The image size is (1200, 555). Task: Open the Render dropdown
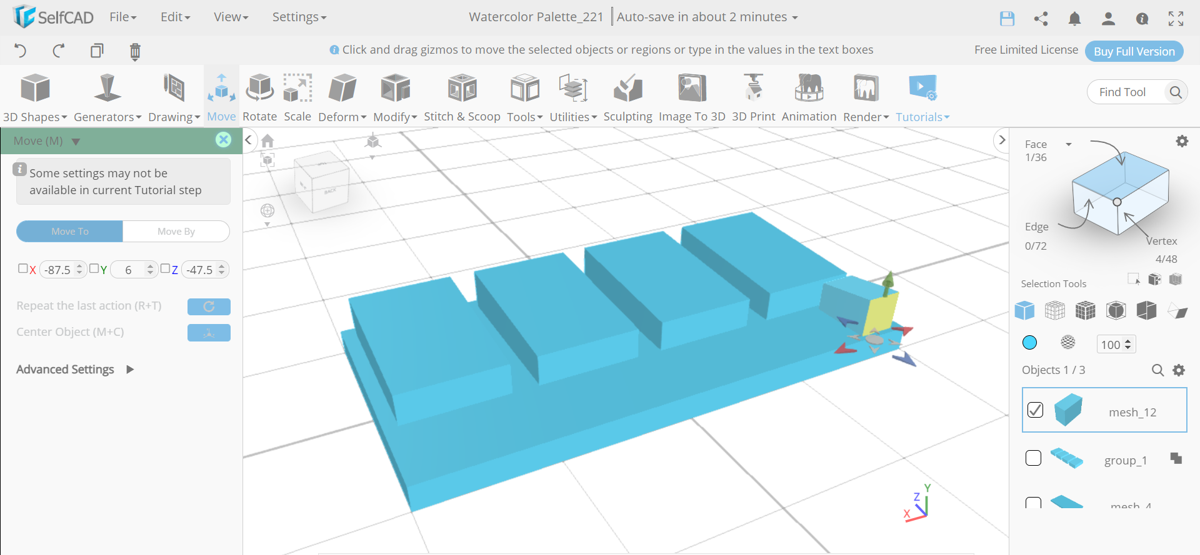pyautogui.click(x=866, y=97)
